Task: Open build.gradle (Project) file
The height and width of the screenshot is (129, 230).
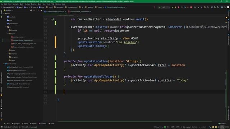Action: (x=20, y=67)
